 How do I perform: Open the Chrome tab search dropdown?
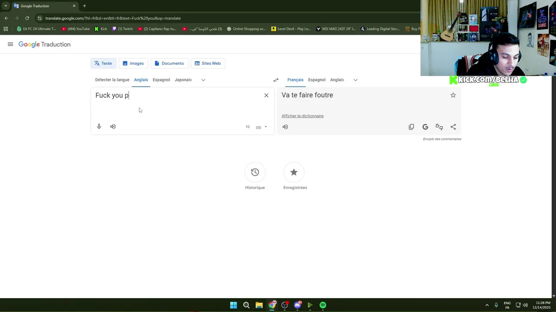coord(6,6)
